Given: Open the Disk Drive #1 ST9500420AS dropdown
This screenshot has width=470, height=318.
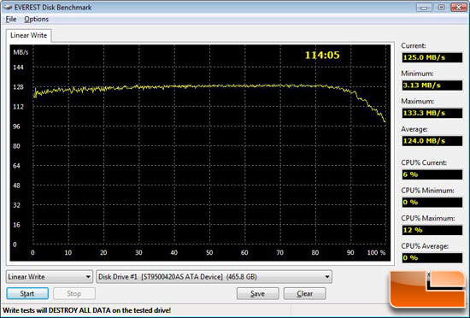Looking at the screenshot, I should click(214, 277).
